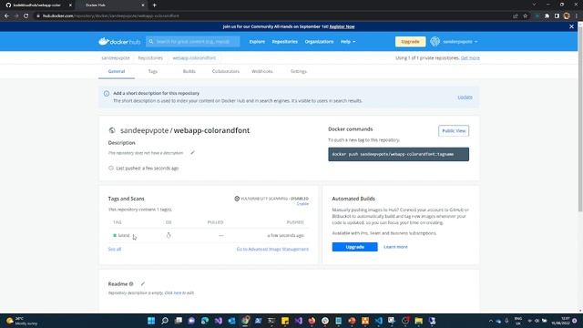This screenshot has width=583, height=328.
Task: Click the yellow Upgrade button in the header
Action: (410, 42)
